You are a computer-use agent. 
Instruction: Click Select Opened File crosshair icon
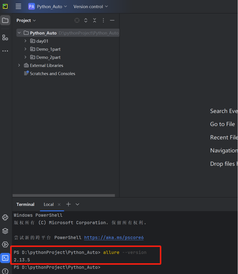(x=77, y=20)
